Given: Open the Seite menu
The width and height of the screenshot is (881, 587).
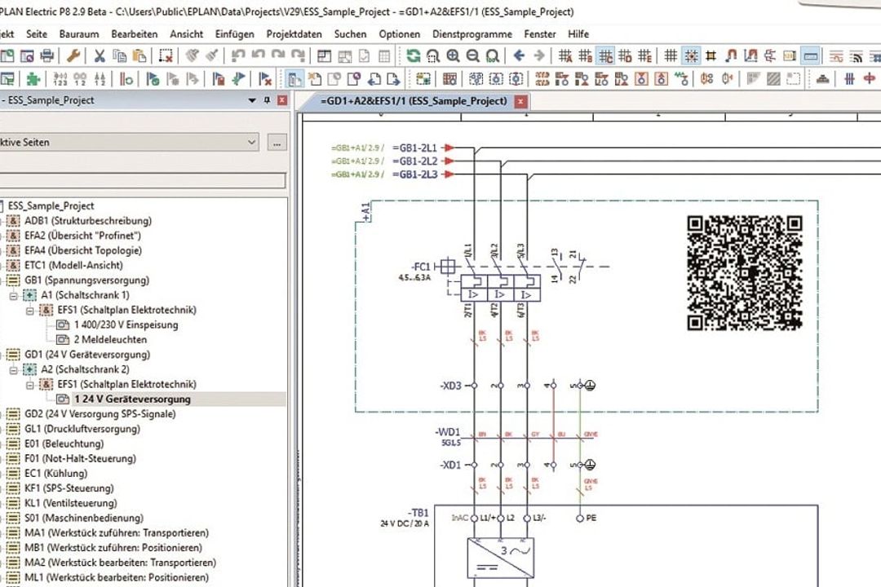Looking at the screenshot, I should 37,33.
